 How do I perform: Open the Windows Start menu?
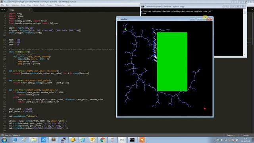4,140
